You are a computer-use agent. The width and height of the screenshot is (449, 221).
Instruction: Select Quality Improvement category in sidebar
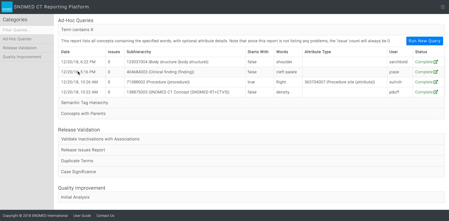click(27, 57)
